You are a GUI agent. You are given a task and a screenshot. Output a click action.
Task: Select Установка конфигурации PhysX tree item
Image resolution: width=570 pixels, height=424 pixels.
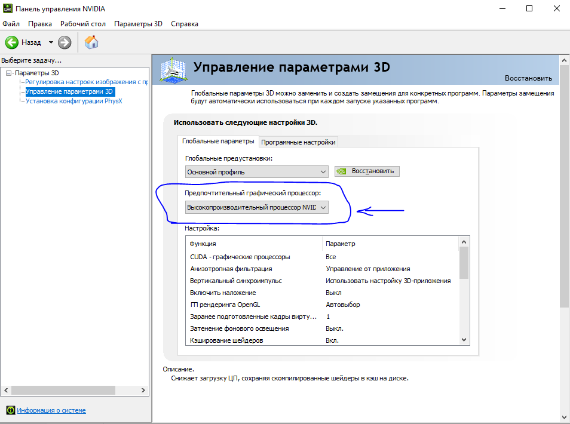click(x=74, y=101)
